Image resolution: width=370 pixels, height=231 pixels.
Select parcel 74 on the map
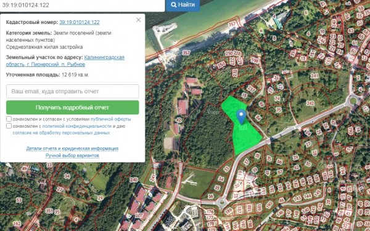[277, 99]
